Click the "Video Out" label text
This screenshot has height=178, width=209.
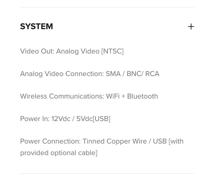click(x=36, y=51)
